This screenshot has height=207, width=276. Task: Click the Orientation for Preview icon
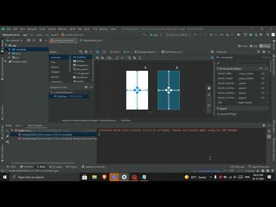pos(104,52)
